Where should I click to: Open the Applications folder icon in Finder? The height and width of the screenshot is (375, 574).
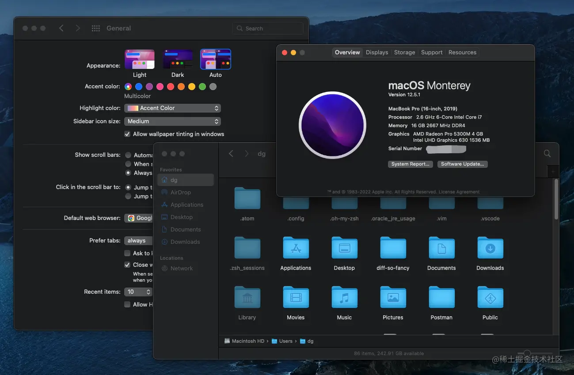(296, 249)
